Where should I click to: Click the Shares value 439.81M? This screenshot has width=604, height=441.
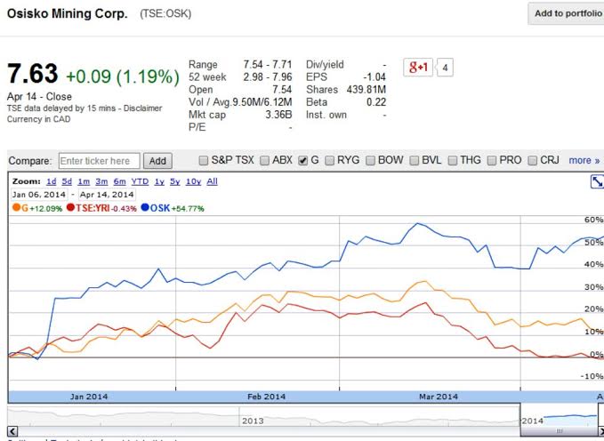(x=366, y=90)
